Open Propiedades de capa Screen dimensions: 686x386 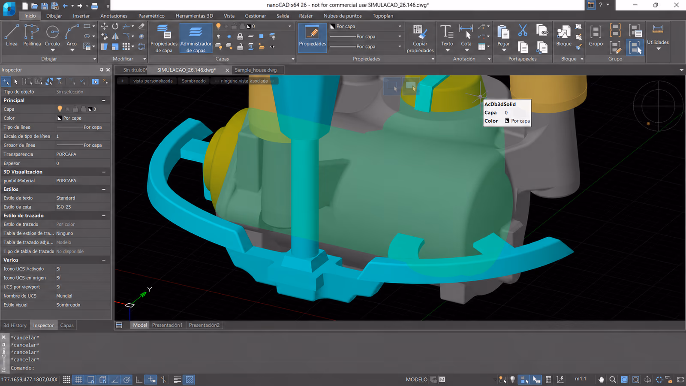click(164, 38)
